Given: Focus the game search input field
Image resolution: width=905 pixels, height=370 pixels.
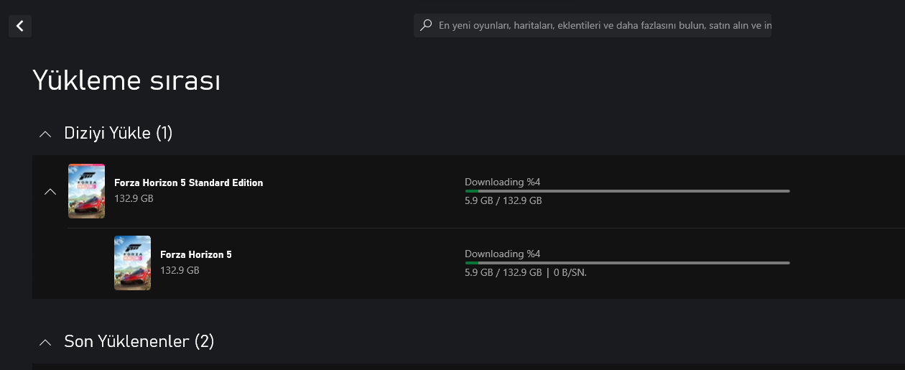Looking at the screenshot, I should [603, 26].
